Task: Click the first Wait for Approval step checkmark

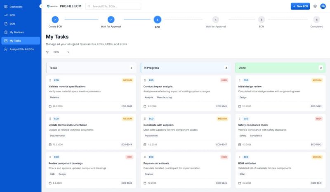Action: pyautogui.click(x=111, y=19)
